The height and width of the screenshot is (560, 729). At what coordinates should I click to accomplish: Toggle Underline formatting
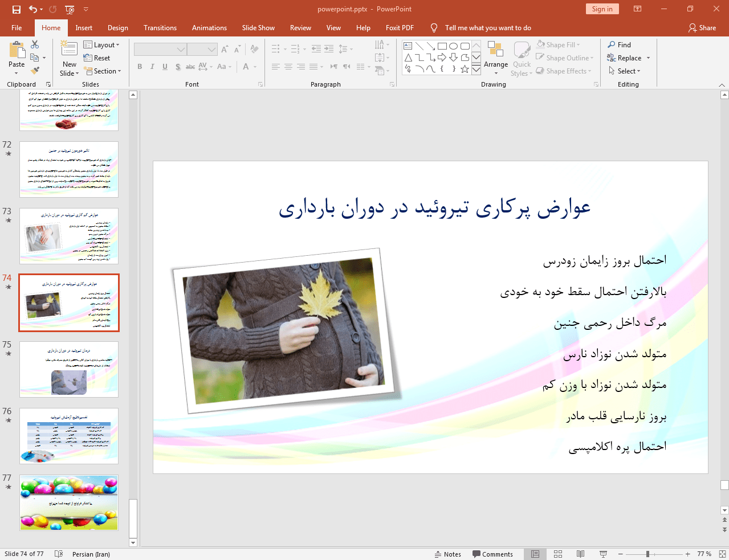click(165, 67)
